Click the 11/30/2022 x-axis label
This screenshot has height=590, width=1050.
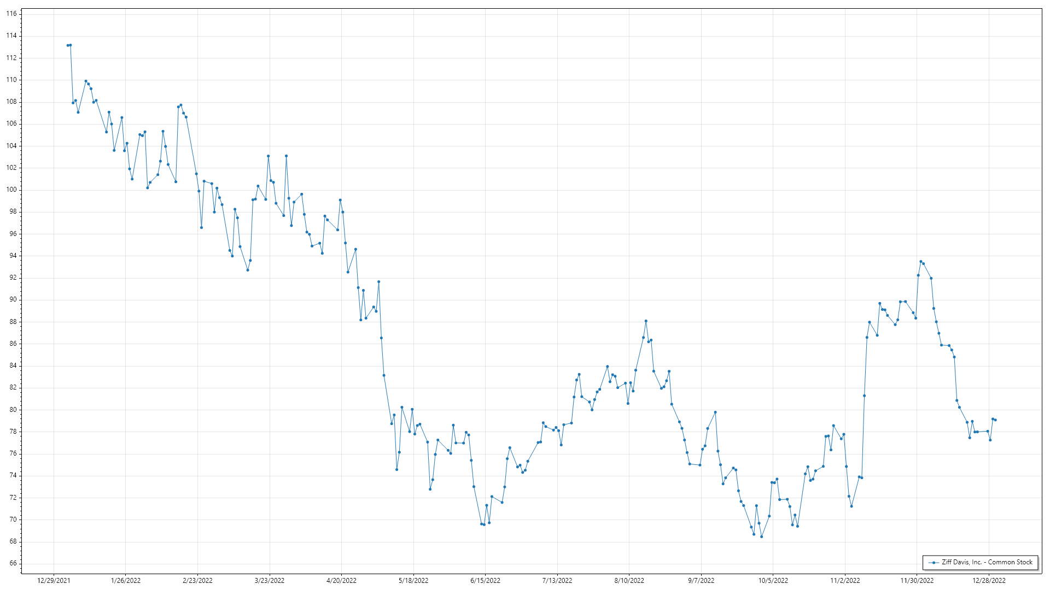point(917,581)
